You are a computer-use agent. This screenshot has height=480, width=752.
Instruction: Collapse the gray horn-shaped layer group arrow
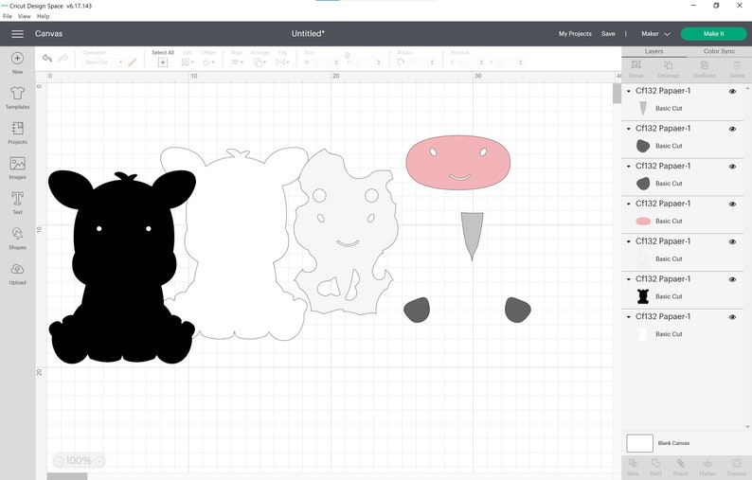tap(629, 91)
